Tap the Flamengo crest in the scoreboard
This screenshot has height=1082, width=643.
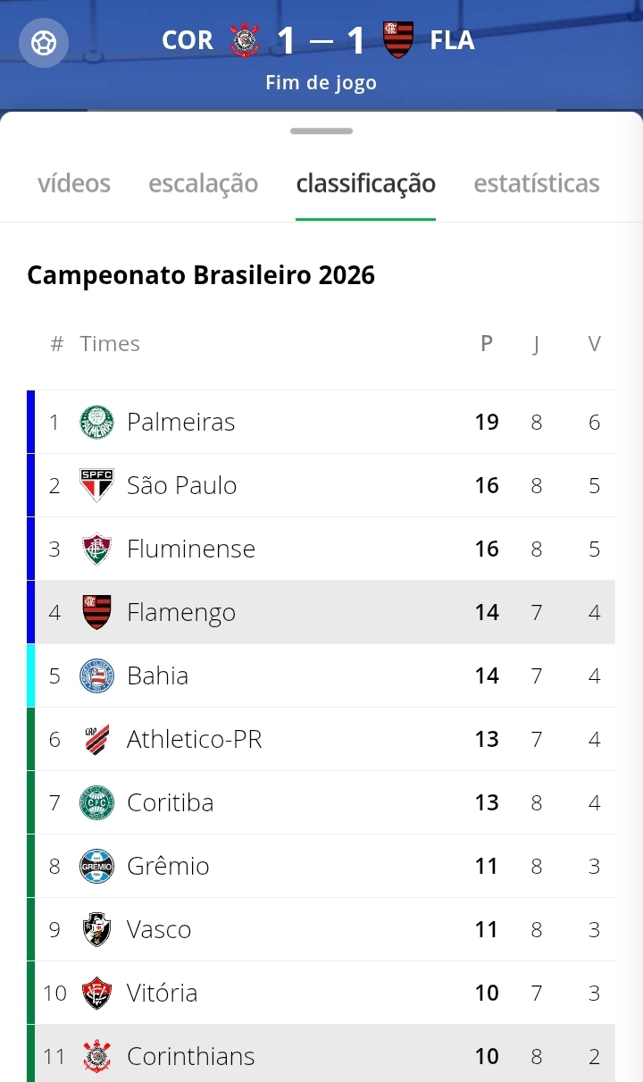(x=397, y=40)
